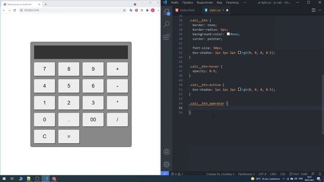The width and height of the screenshot is (324, 182).
Task: Open editor more actions (three dots)
Action: point(319,10)
